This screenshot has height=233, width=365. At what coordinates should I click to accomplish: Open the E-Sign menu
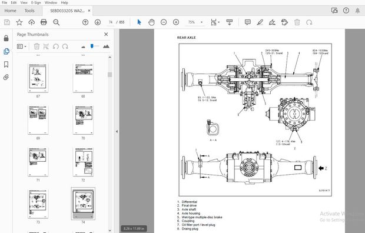pos(36,2)
